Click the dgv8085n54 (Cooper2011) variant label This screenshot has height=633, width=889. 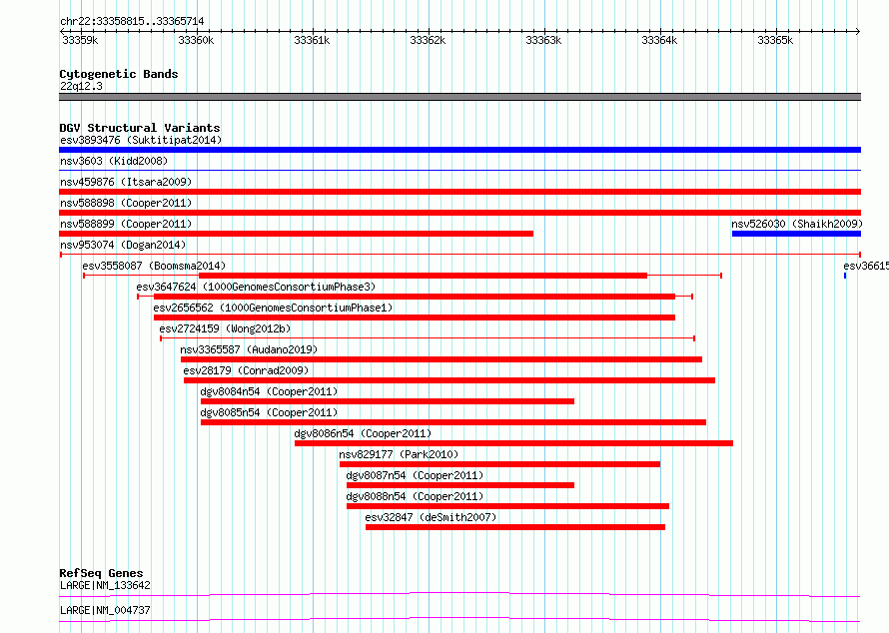tap(269, 412)
